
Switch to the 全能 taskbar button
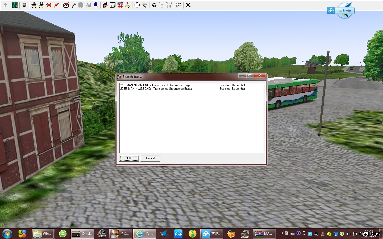pyautogui.click(x=120, y=234)
